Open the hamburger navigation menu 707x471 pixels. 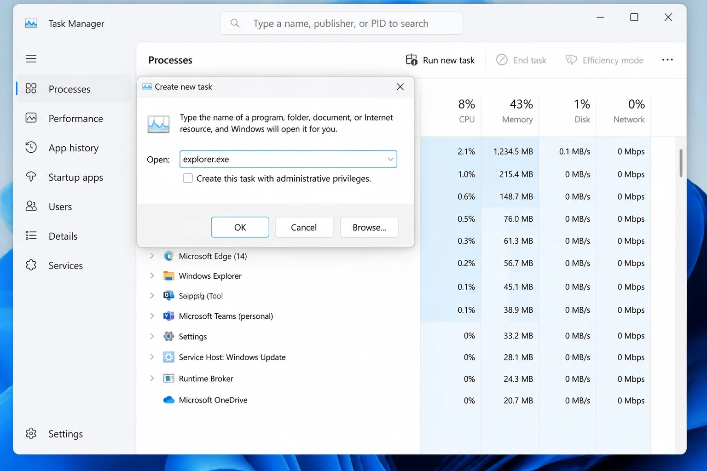coord(31,59)
